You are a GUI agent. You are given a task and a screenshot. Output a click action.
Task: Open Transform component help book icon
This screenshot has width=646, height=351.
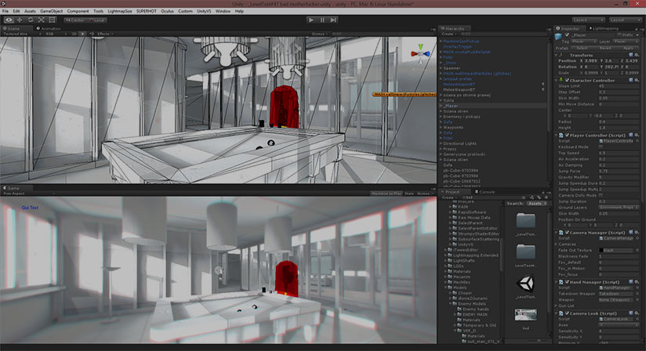tap(631, 55)
